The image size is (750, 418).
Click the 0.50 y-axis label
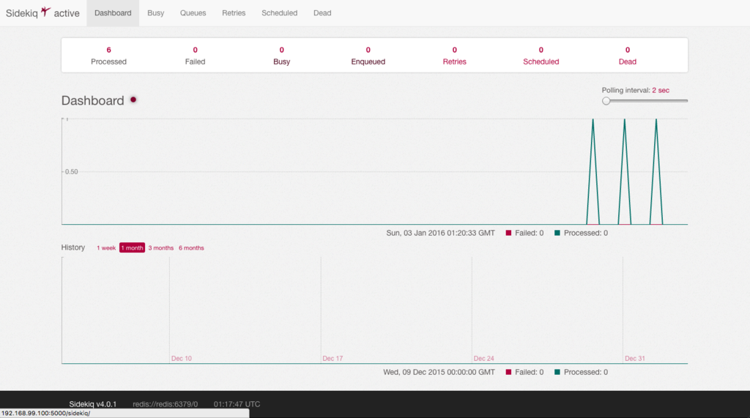pos(71,172)
